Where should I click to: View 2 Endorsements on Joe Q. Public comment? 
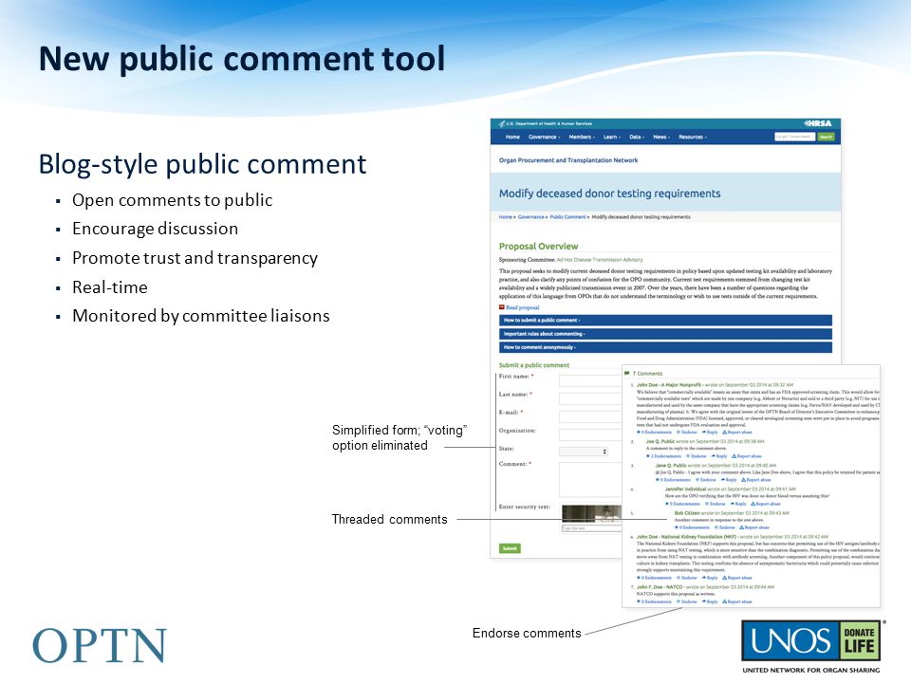click(x=664, y=456)
